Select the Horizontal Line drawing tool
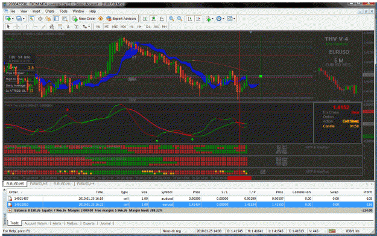 [x=35, y=27]
